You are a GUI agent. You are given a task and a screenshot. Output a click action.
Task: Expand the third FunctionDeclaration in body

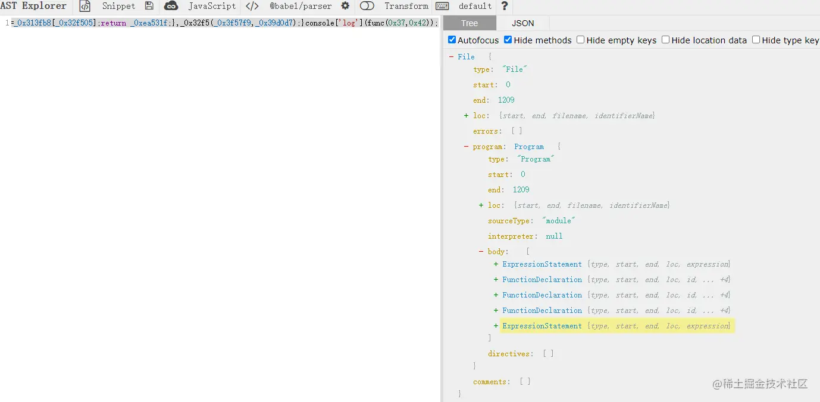tap(496, 311)
